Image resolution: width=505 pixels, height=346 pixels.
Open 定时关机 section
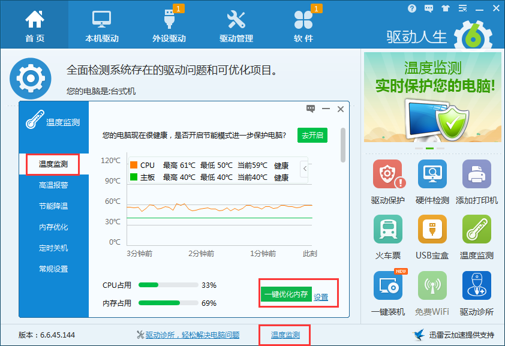(53, 248)
